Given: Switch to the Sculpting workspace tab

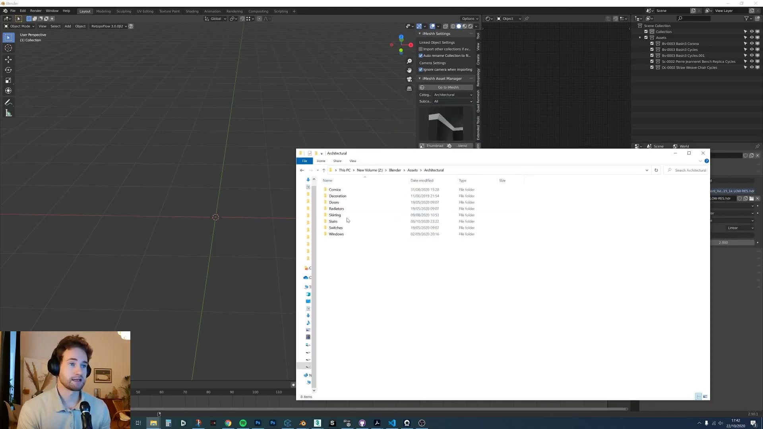Looking at the screenshot, I should 124,11.
